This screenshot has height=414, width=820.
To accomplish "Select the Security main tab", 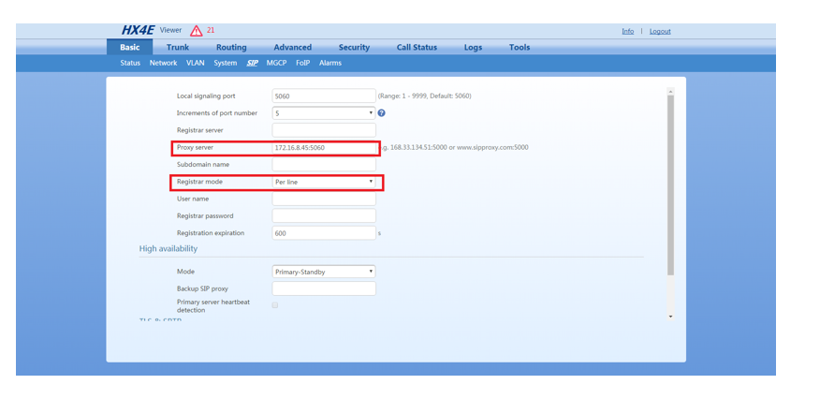I will (354, 48).
